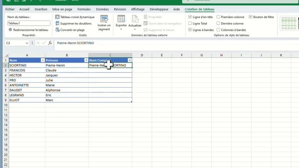299x168 pixels.
Task: Click Ouvrir dans le navigateur
Action: (163, 23)
